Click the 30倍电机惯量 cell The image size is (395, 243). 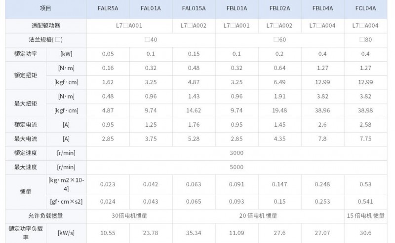tap(129, 216)
